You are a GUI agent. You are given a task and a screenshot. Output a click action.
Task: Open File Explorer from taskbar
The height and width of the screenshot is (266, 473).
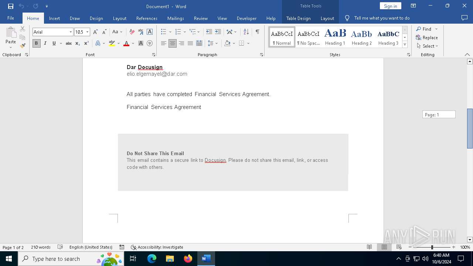pos(170,259)
